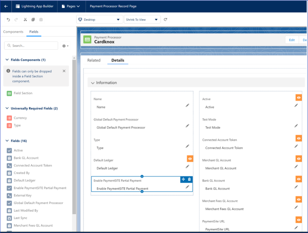This screenshot has width=308, height=233.
Task: Delete the Enable PaymentSITE Partial Payment field
Action: (x=189, y=179)
